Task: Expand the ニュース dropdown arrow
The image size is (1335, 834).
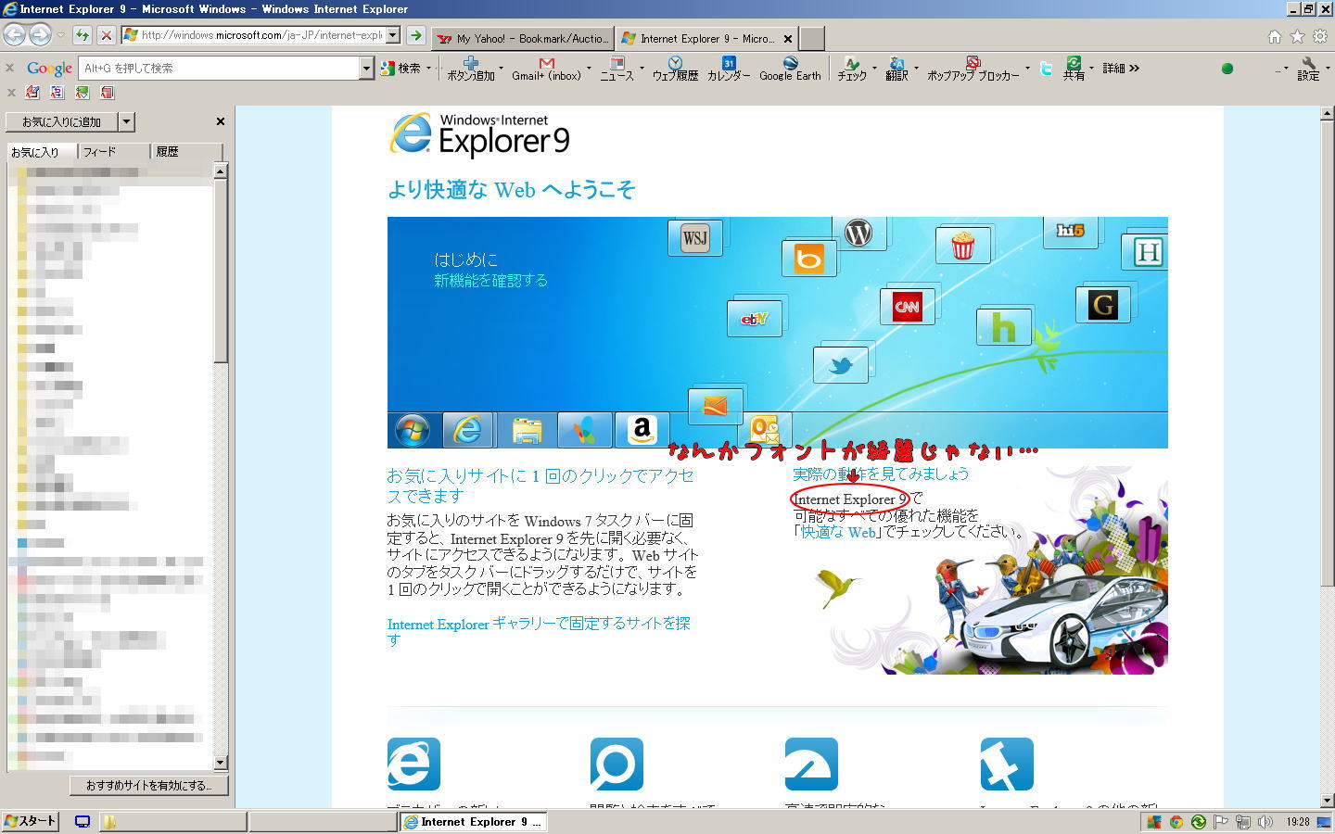Action: [x=642, y=68]
